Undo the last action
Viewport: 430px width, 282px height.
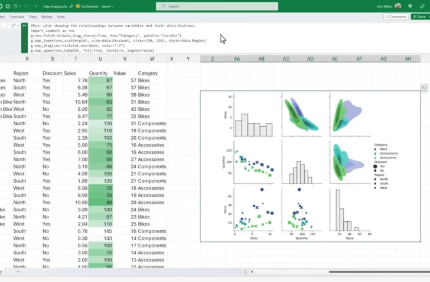pos(15,6)
